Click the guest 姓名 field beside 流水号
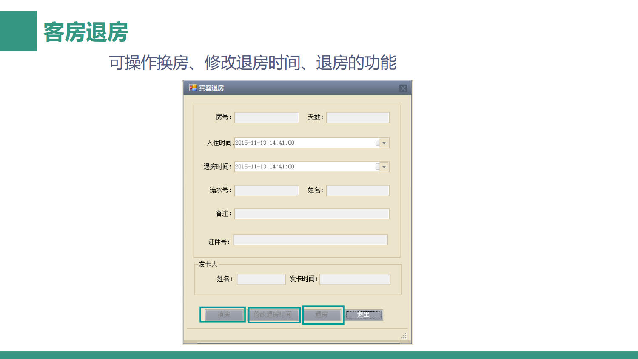The height and width of the screenshot is (359, 638). pyautogui.click(x=358, y=191)
